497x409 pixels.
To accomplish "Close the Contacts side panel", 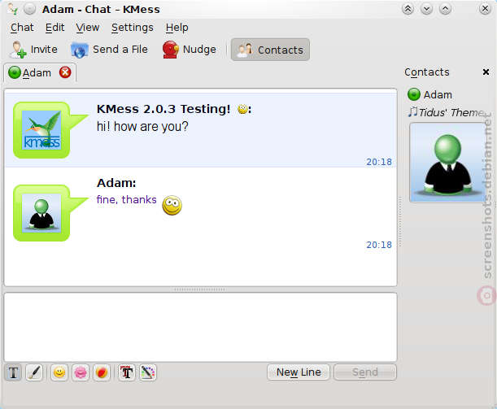I will [486, 72].
